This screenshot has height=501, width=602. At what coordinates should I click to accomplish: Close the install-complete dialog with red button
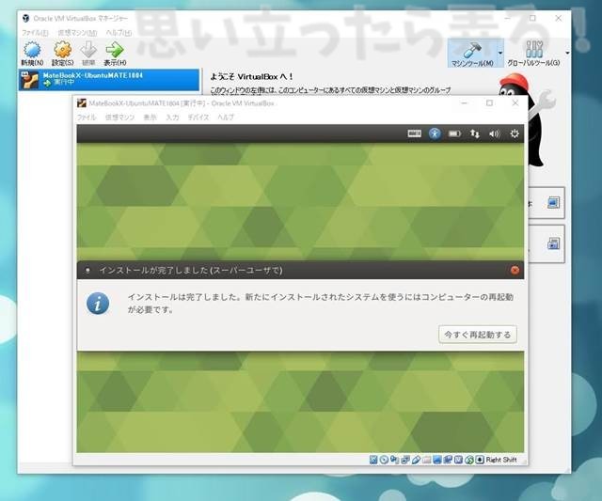click(x=515, y=271)
